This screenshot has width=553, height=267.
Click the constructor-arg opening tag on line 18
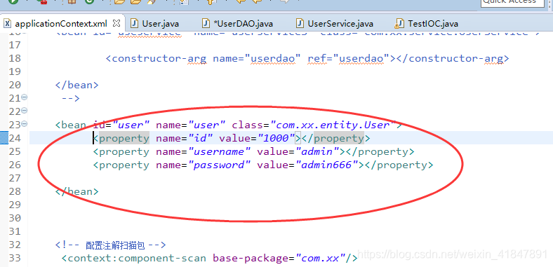tap(156, 58)
